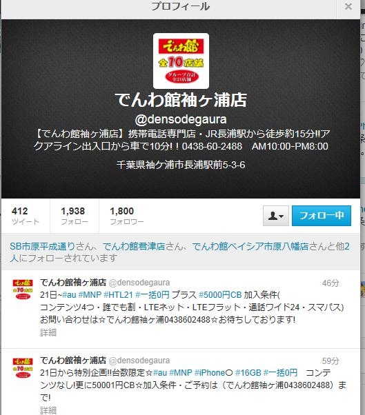Close the profile dialog with the X
Screen dimensions: 365x415
click(x=348, y=6)
